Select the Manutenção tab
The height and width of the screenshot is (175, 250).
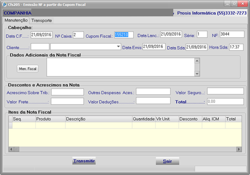[x=16, y=20]
